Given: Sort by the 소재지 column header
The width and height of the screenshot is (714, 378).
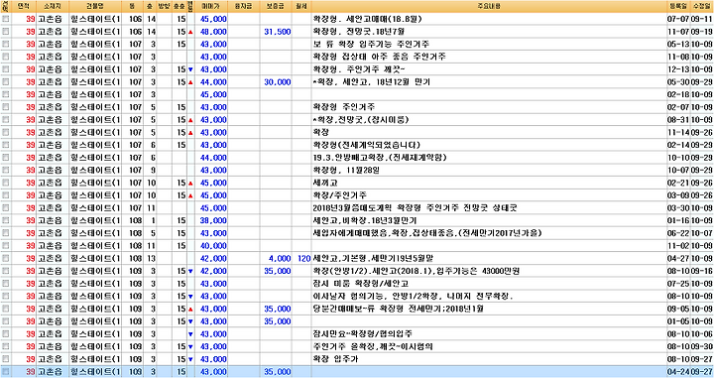Looking at the screenshot, I should 53,6.
